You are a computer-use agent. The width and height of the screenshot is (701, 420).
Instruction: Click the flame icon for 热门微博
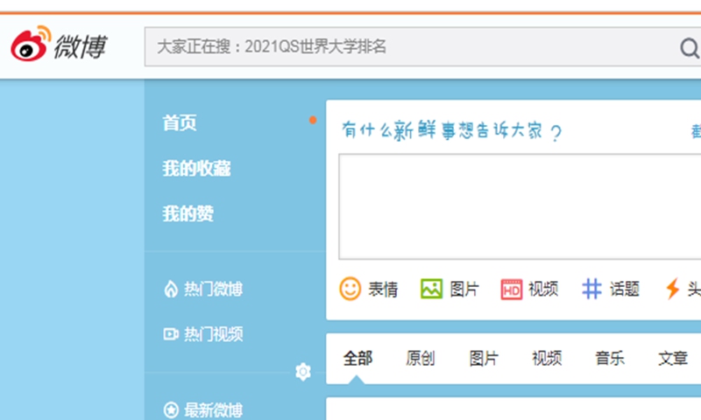171,290
